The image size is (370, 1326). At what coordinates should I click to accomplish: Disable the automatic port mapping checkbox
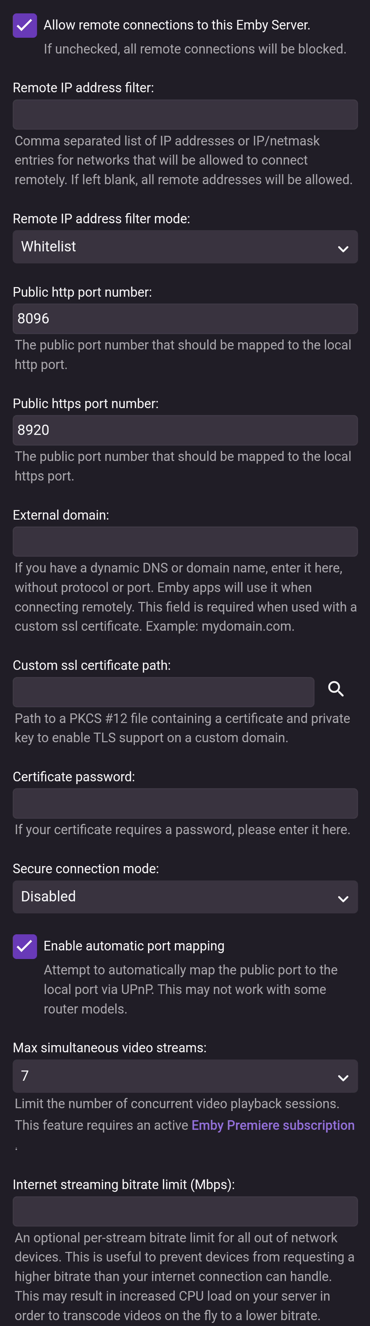[x=25, y=946]
